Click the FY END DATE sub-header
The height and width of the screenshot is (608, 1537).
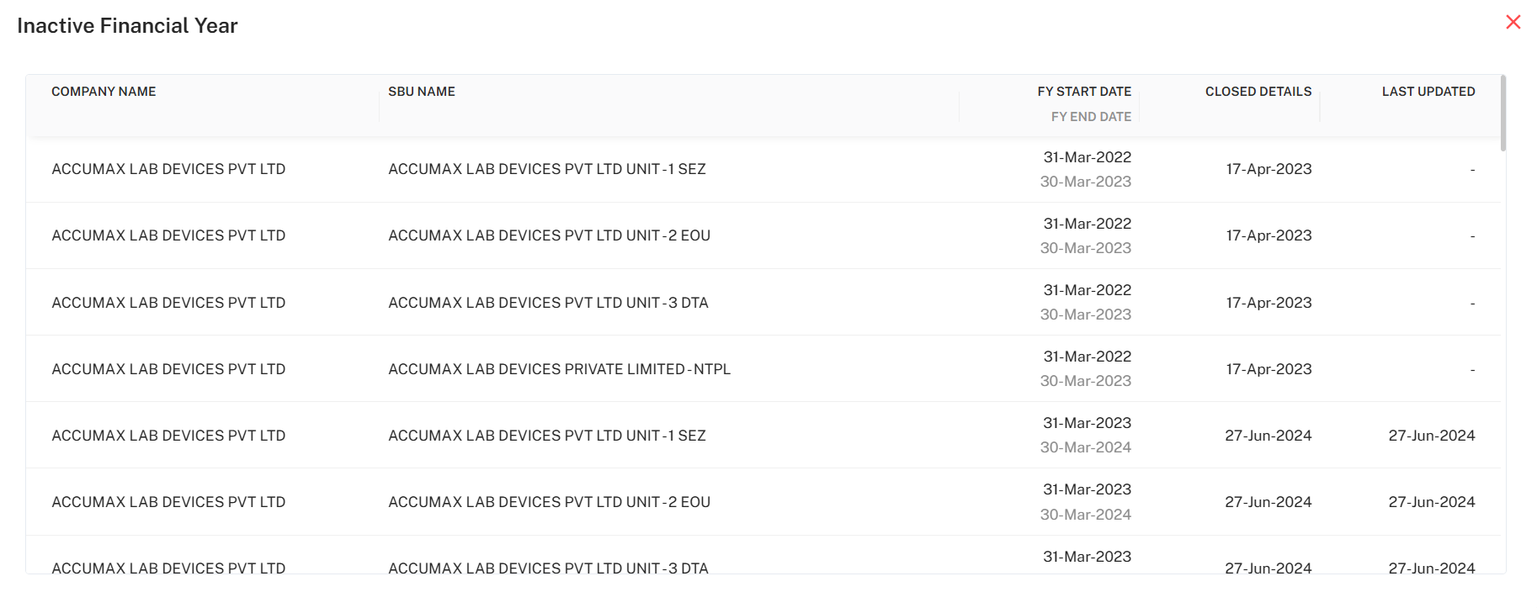(1090, 117)
